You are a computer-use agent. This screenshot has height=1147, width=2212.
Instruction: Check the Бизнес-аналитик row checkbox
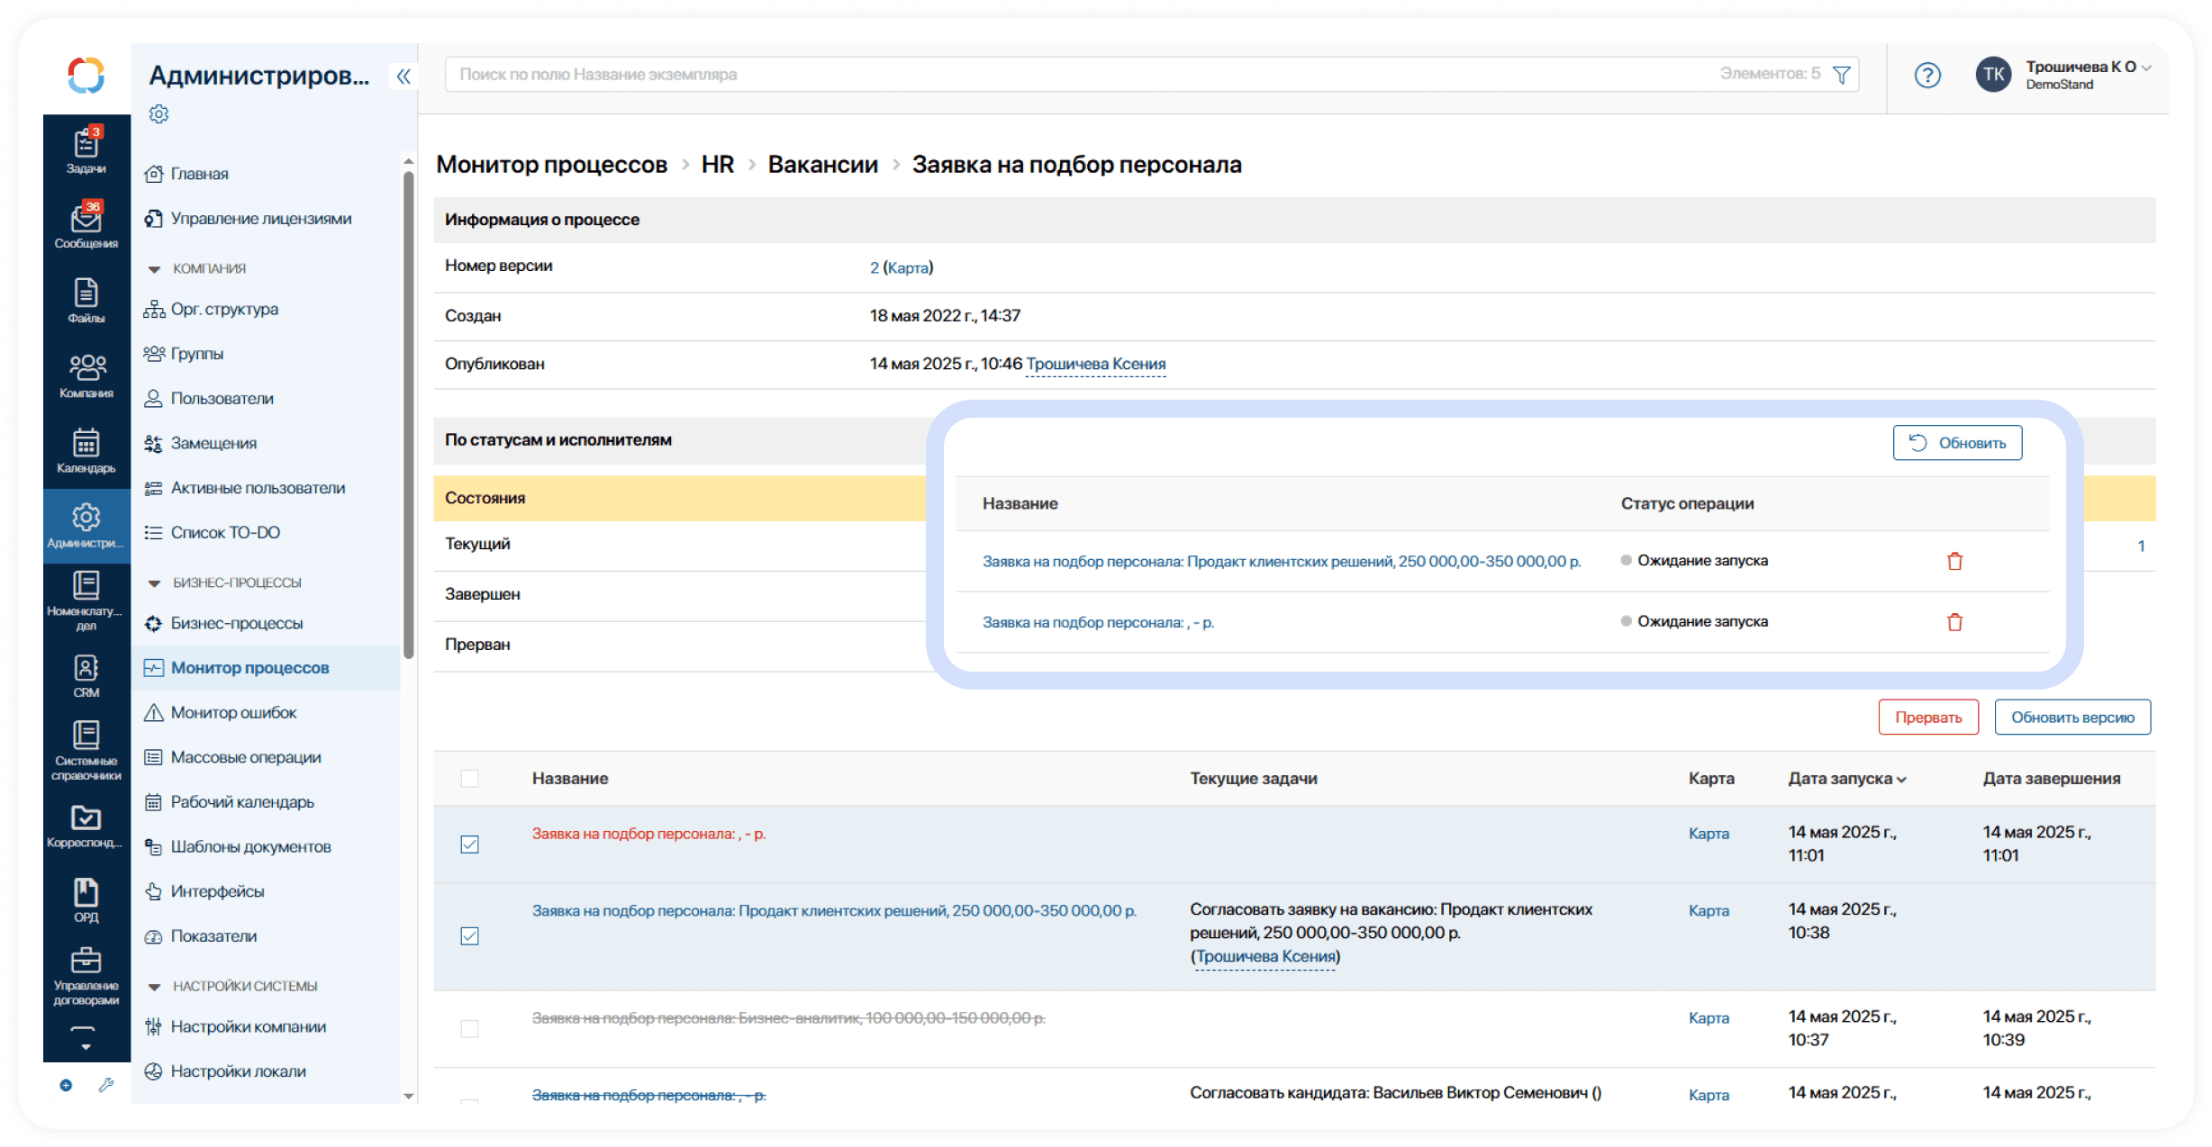point(469,1028)
